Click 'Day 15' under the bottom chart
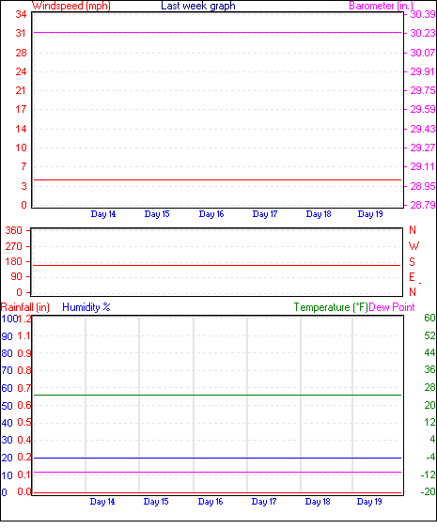Viewport: 437px width, 529px height. [x=156, y=502]
